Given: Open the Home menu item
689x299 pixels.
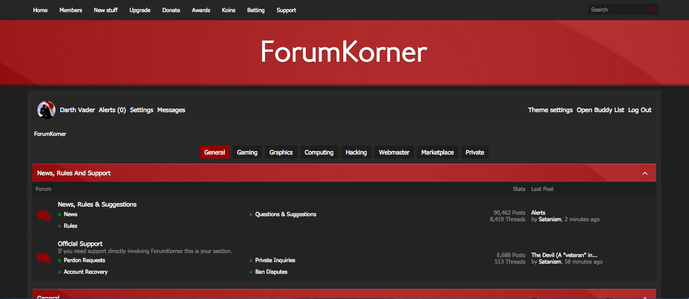Looking at the screenshot, I should tap(40, 10).
